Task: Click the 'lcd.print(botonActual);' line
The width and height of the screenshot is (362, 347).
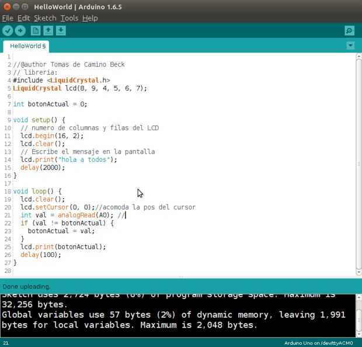Action: click(x=63, y=247)
